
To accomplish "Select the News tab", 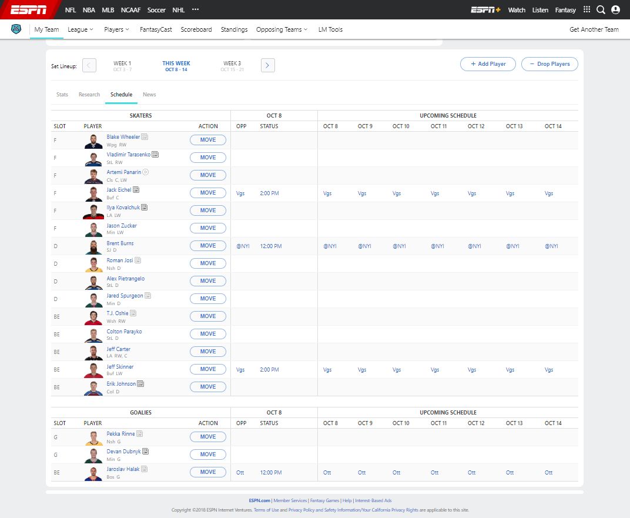I will [x=149, y=95].
